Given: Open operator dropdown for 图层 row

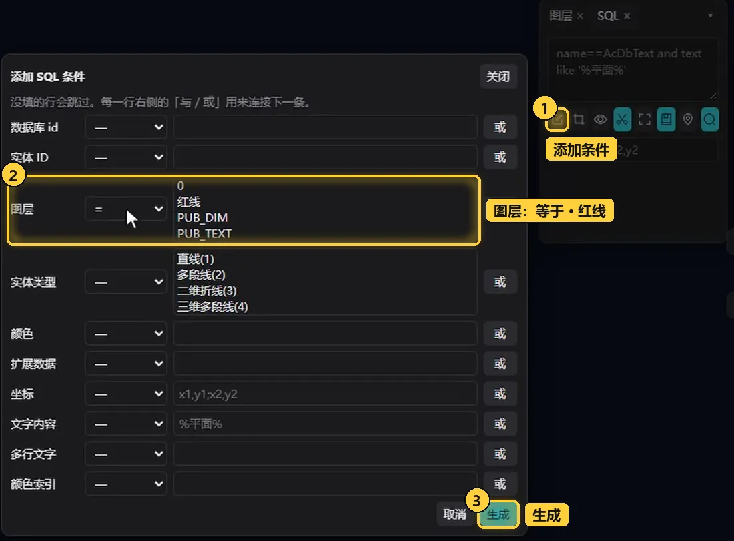Looking at the screenshot, I should [126, 209].
